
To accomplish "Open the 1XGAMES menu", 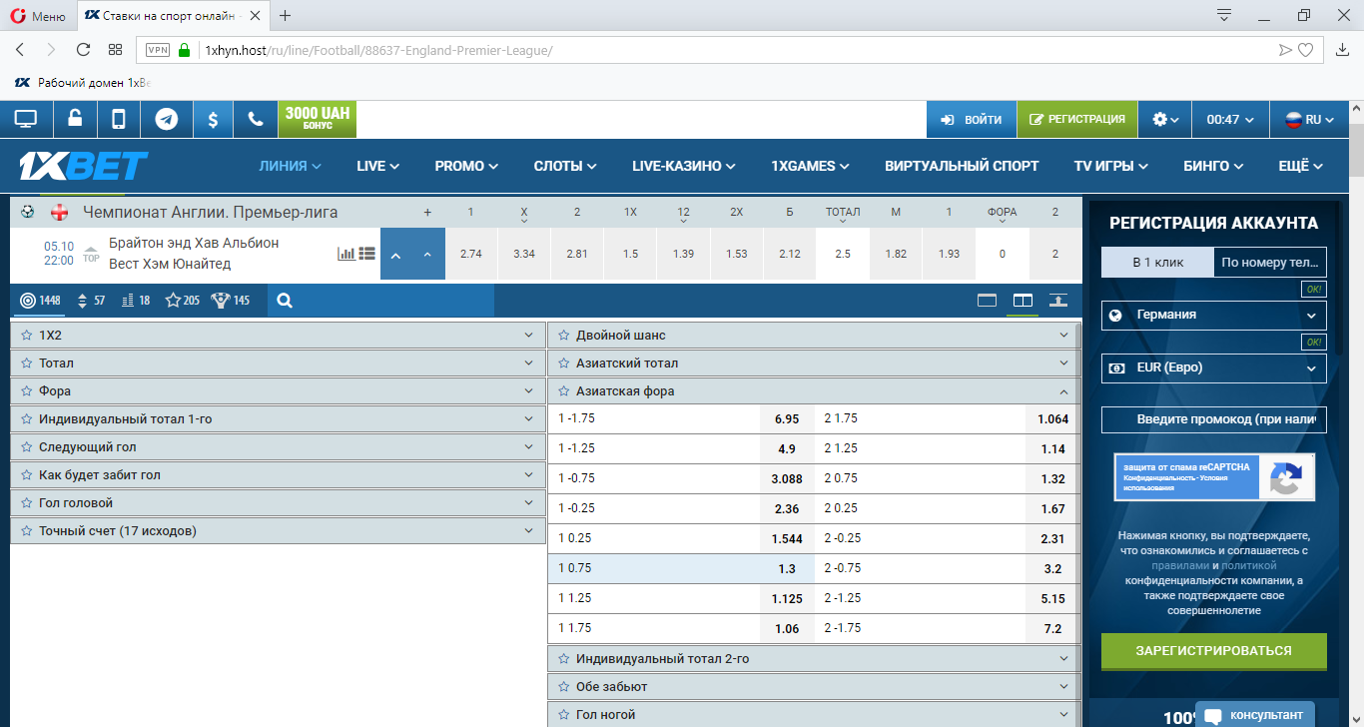I will pyautogui.click(x=810, y=166).
